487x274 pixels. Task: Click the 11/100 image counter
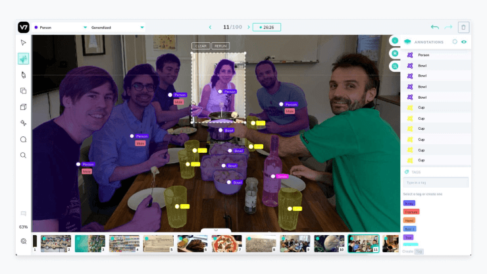232,28
